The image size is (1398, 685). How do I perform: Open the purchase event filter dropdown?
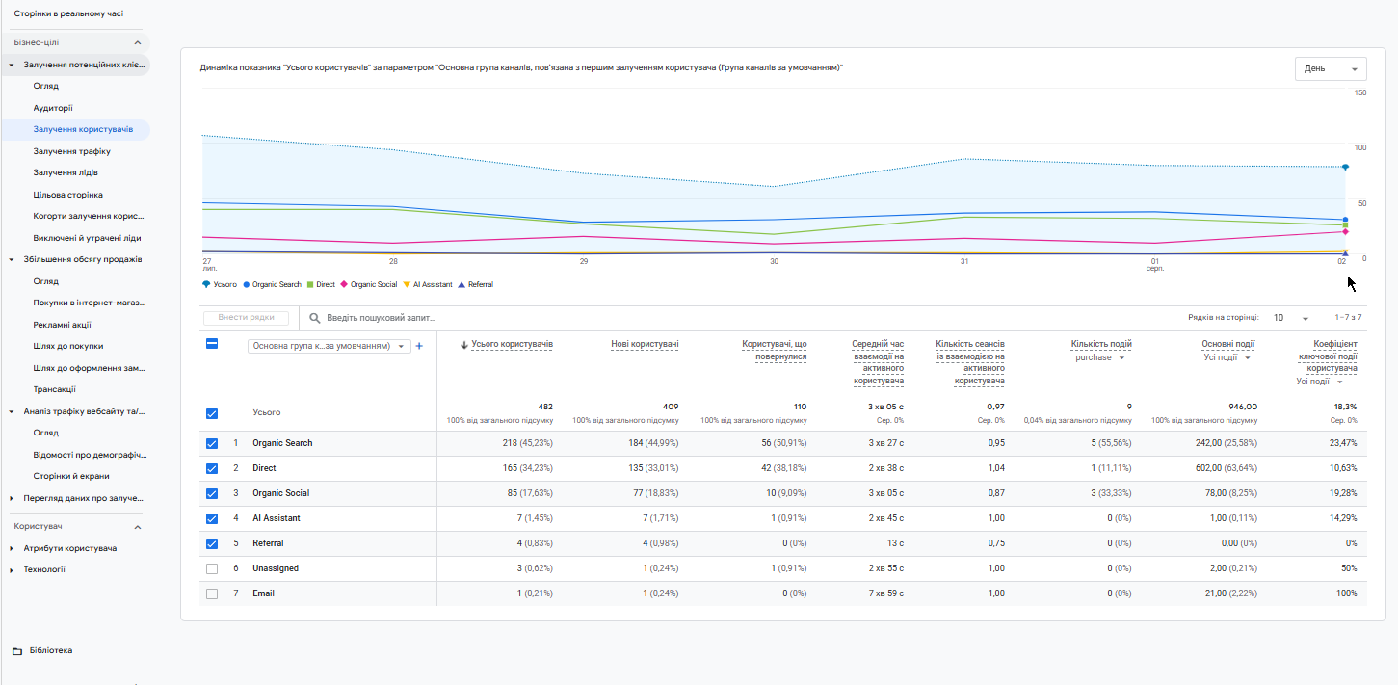1100,357
